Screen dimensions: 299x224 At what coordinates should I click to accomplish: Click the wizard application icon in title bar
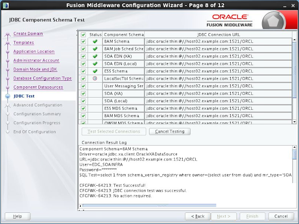pos(6,5)
